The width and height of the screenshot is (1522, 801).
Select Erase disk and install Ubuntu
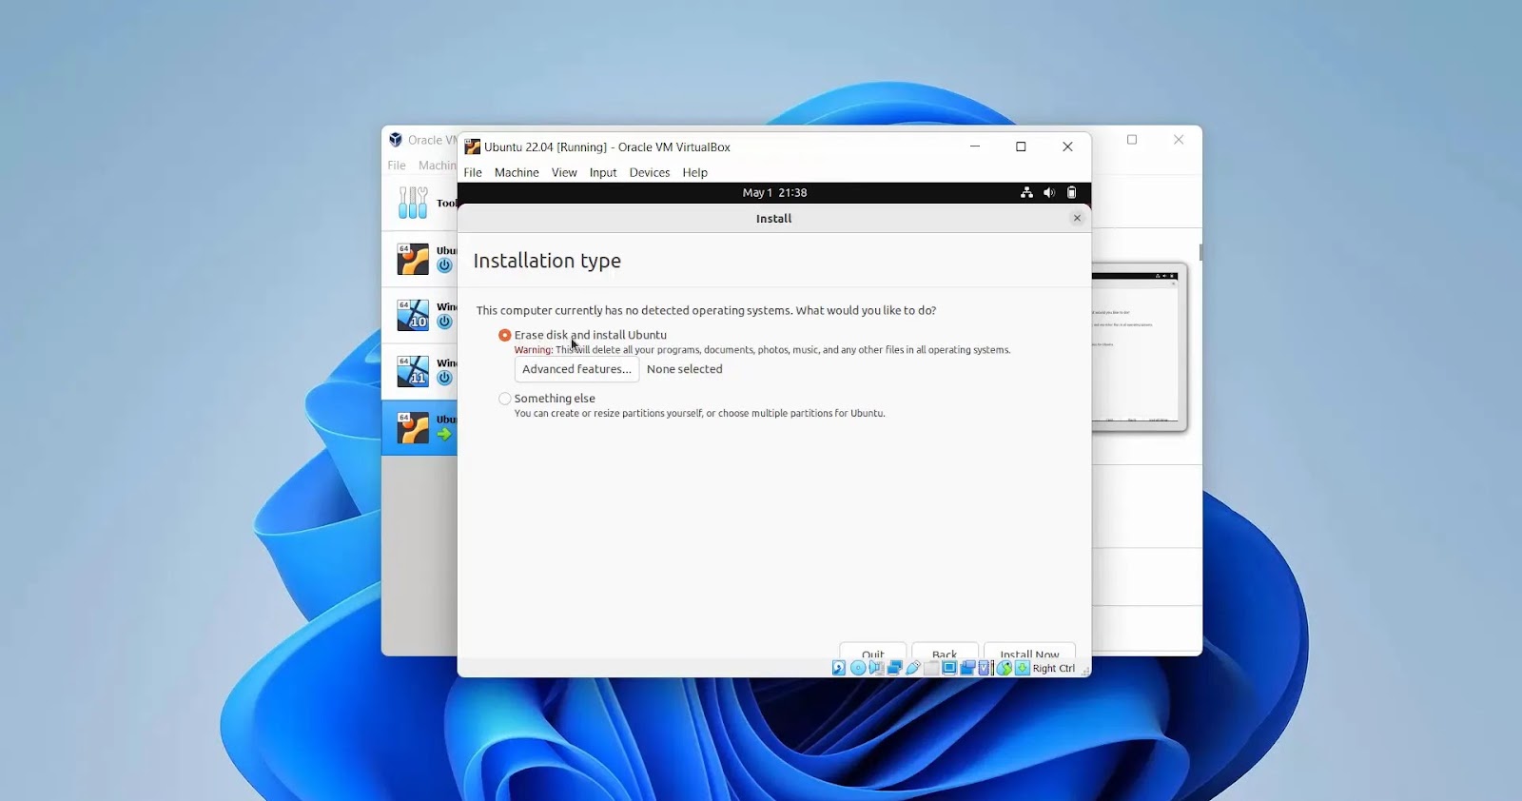505,335
